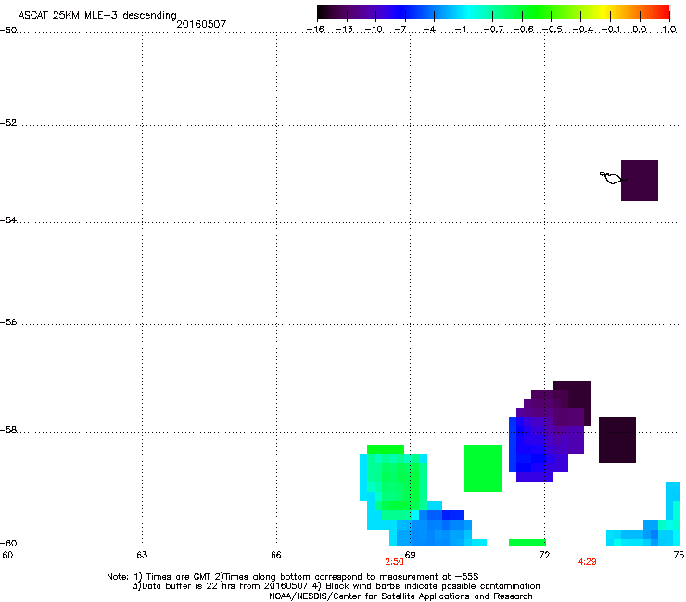The width and height of the screenshot is (686, 602).
Task: Click the colorbar label -4
Action: (x=429, y=30)
